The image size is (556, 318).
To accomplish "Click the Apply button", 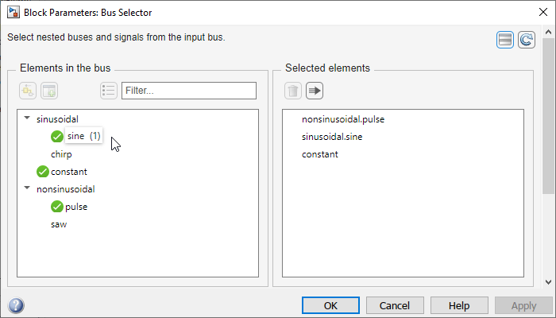I will tap(523, 305).
